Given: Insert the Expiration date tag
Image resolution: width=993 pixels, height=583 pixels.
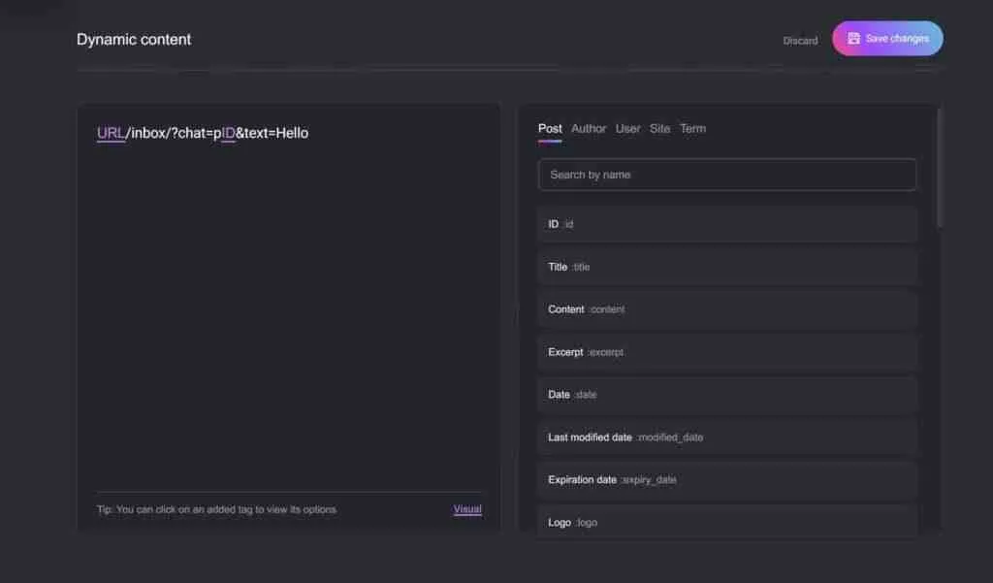Looking at the screenshot, I should tap(726, 480).
